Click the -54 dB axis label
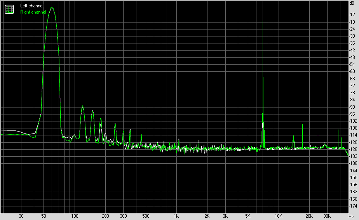 (x=352, y=64)
